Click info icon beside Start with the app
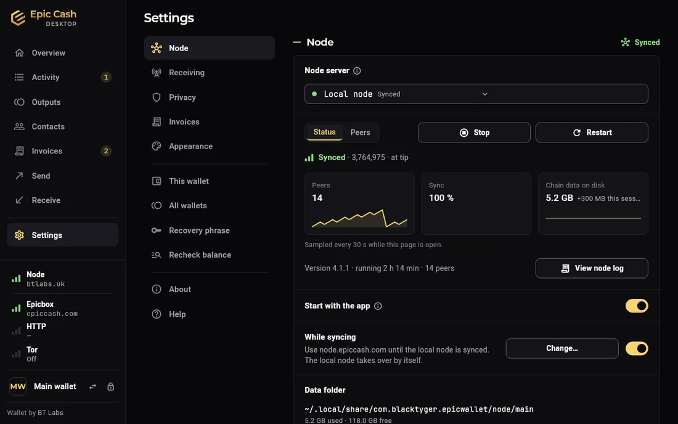678x424 pixels. click(x=378, y=306)
